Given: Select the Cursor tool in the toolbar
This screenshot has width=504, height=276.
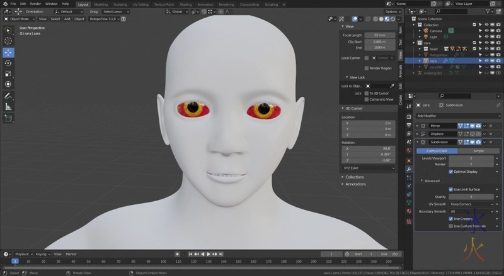Looking at the screenshot, I should tap(8, 41).
